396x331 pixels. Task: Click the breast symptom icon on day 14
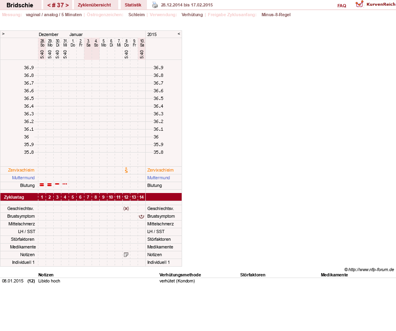[x=141, y=216]
